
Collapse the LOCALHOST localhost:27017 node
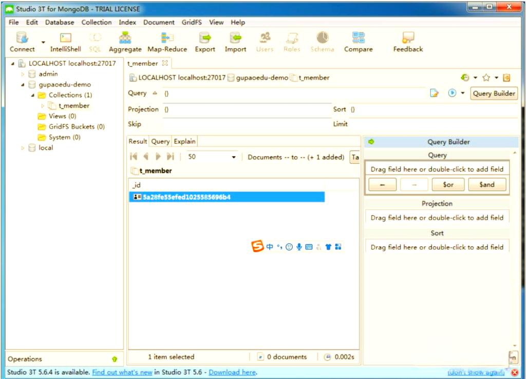(x=12, y=64)
